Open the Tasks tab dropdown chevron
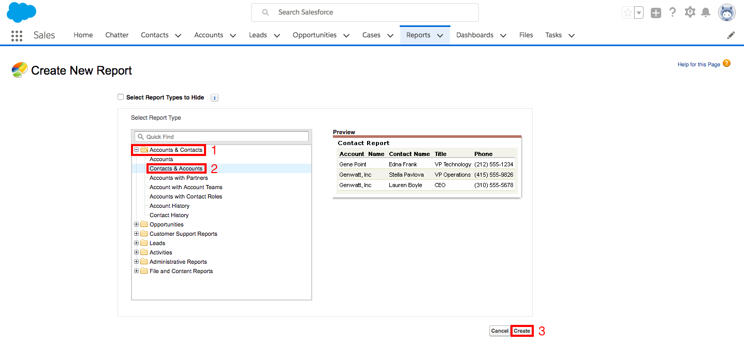This screenshot has height=356, width=744. tap(572, 36)
